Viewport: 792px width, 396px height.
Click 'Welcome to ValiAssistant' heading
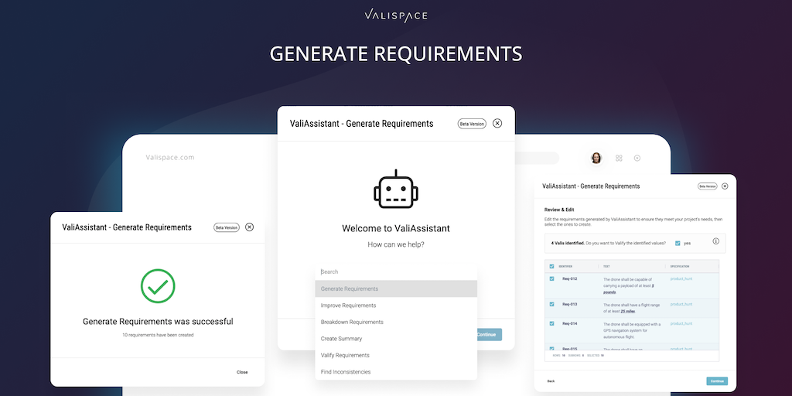click(396, 229)
